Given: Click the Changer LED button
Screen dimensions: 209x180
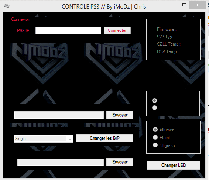Looking at the screenshot, I should point(173,165).
